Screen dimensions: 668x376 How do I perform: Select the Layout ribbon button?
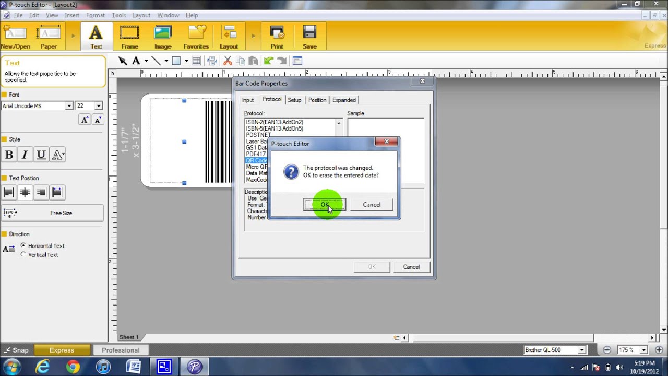229,37
